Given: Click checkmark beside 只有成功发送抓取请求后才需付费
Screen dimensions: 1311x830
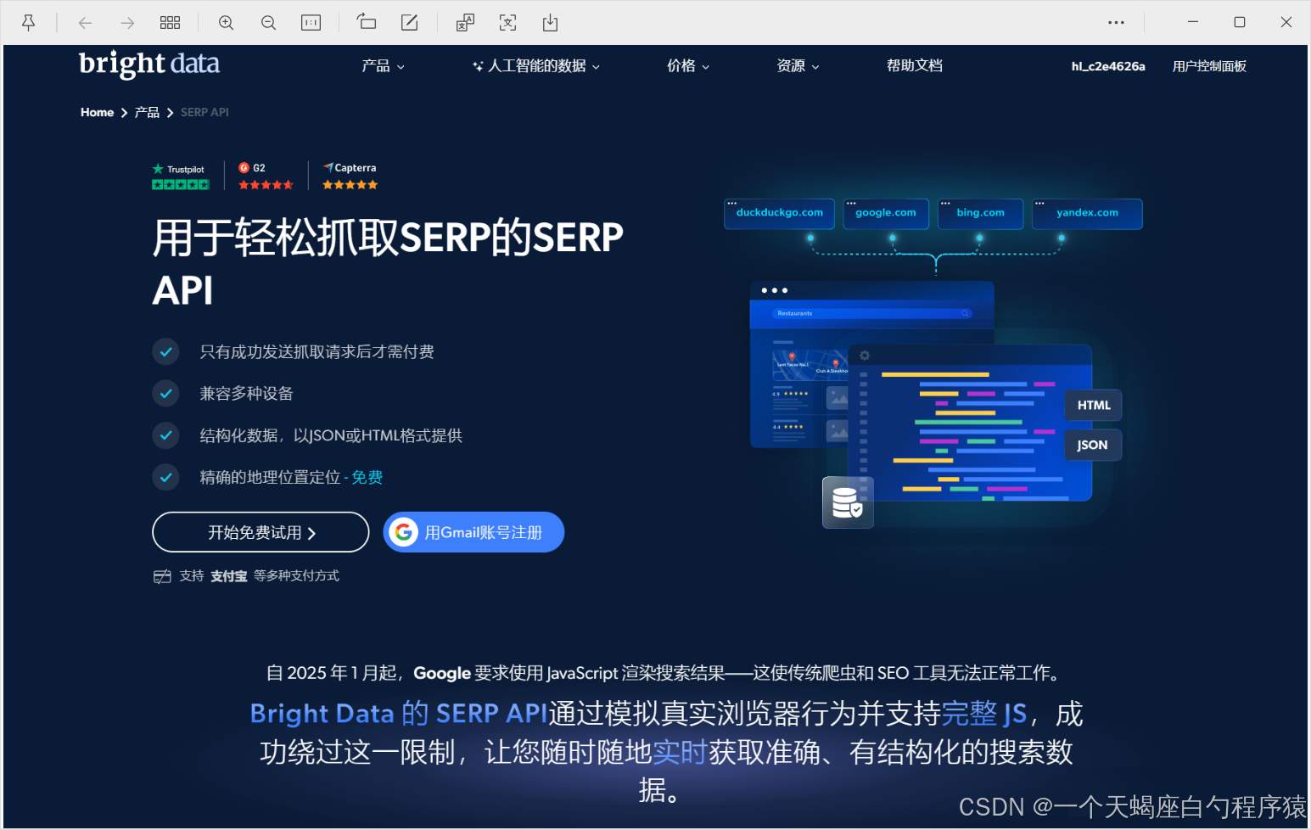Looking at the screenshot, I should [165, 351].
